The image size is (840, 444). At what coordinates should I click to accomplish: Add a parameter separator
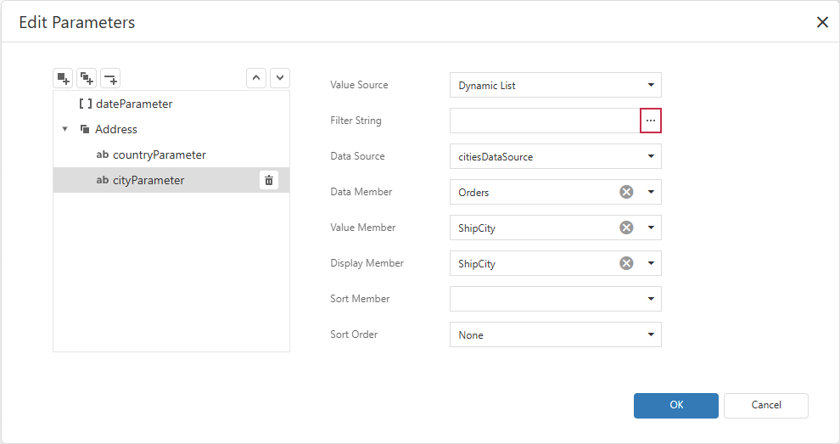110,78
